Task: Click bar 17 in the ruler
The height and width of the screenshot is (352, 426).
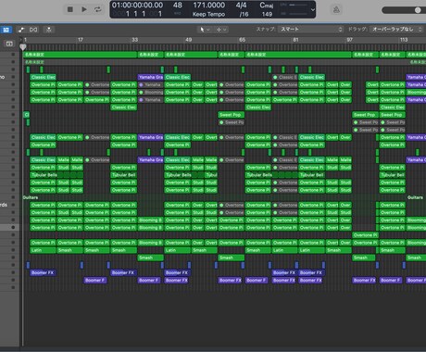Action: (x=81, y=40)
